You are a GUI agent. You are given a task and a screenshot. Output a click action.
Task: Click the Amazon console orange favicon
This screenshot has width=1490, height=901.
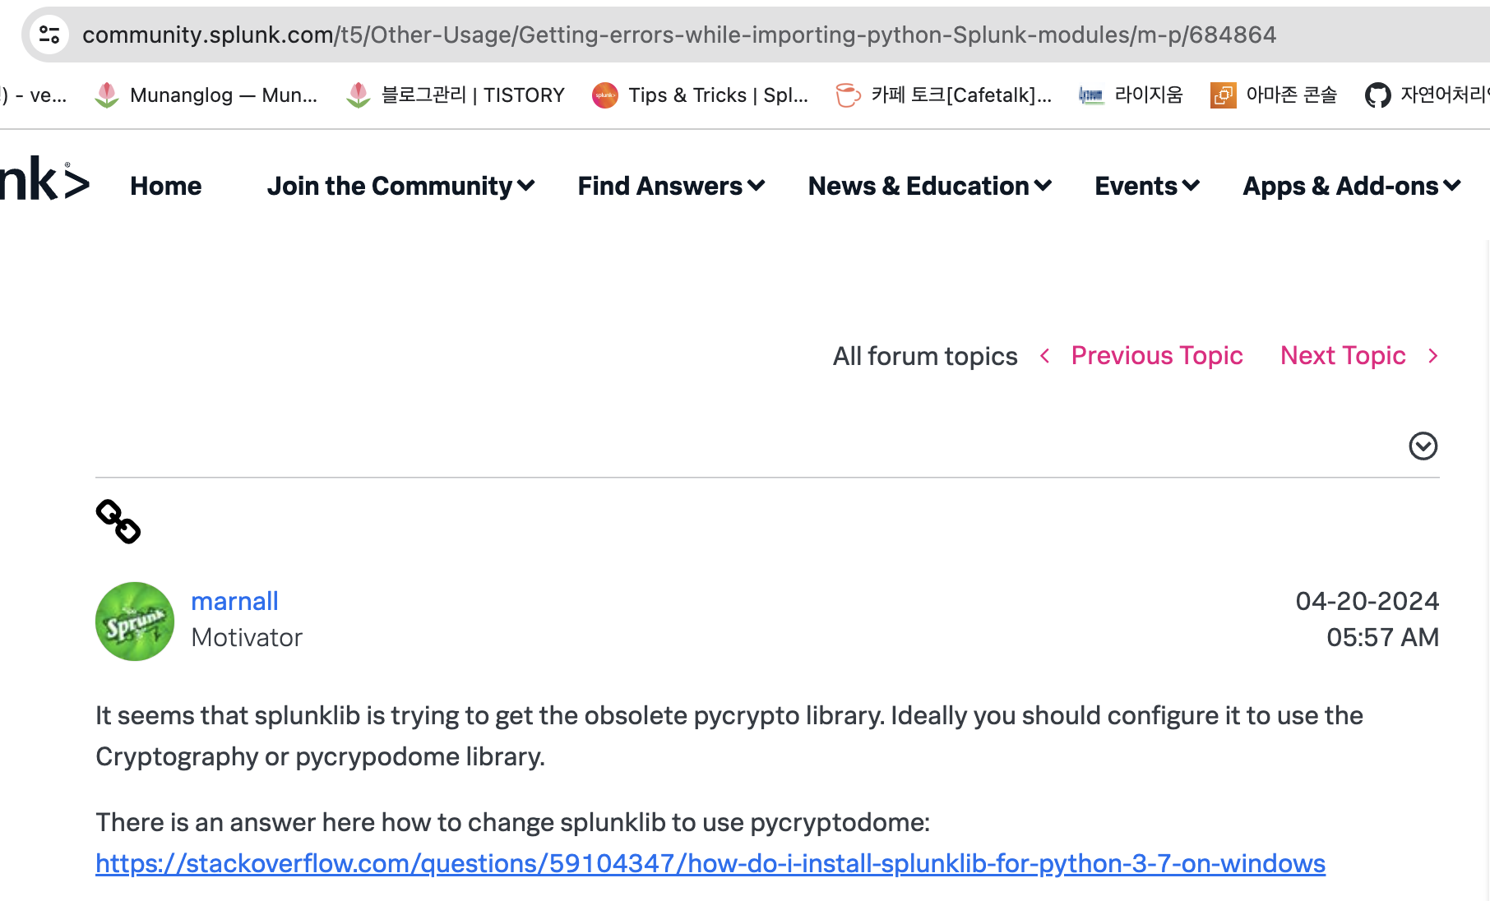(1224, 95)
